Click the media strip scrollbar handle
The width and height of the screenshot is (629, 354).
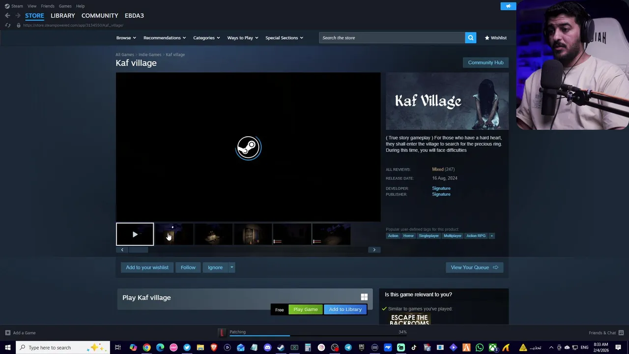coord(138,250)
